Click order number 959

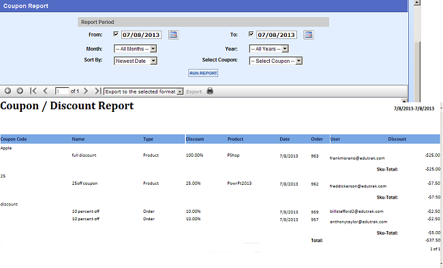314,212
